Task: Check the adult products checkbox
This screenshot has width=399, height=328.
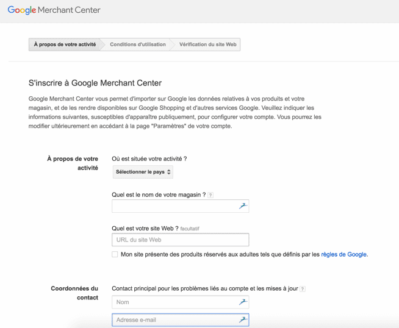Action: [x=115, y=254]
